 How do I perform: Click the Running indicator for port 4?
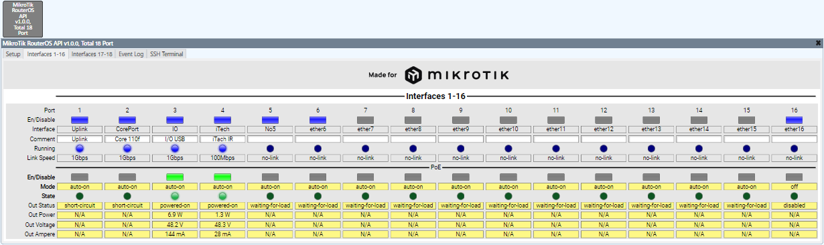pos(222,148)
